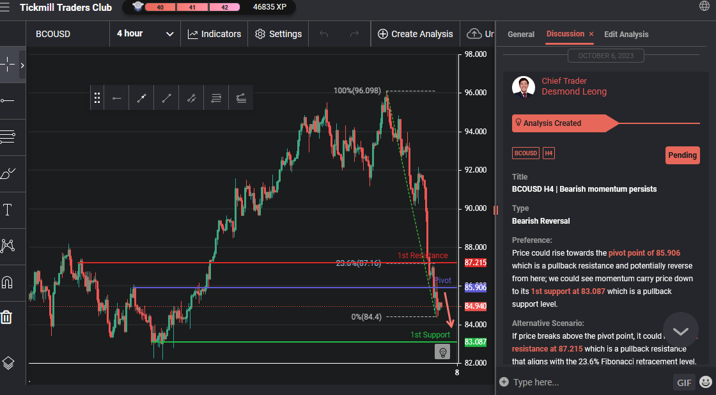Toggle the magnet snap mode
Image resolution: width=716 pixels, height=395 pixels.
click(x=7, y=283)
